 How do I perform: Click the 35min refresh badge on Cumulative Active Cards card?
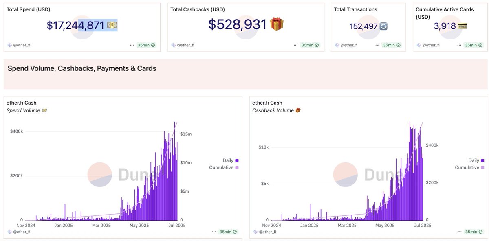click(473, 45)
